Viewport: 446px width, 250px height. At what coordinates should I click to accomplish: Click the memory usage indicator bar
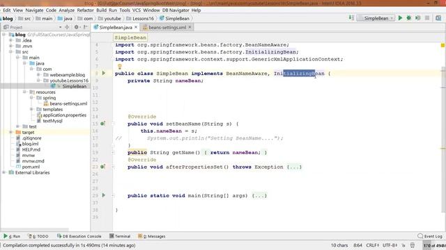click(434, 245)
